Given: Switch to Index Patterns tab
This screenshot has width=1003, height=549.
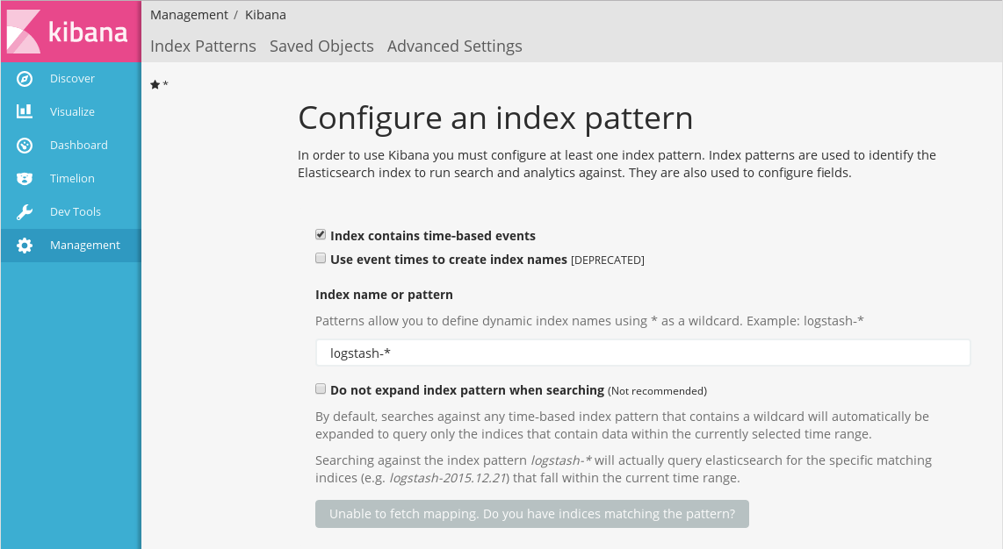Looking at the screenshot, I should click(x=203, y=46).
